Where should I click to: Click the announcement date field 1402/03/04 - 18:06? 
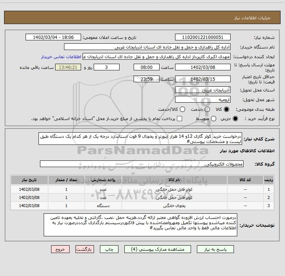pyautogui.click(x=53, y=37)
